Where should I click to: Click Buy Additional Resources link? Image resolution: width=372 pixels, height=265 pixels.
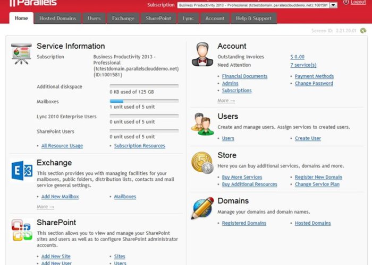(250, 184)
